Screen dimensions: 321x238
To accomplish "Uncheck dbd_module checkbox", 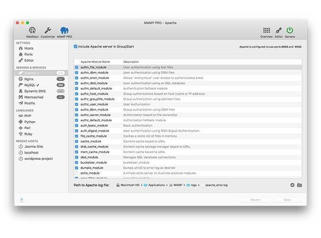I will tap(76, 158).
